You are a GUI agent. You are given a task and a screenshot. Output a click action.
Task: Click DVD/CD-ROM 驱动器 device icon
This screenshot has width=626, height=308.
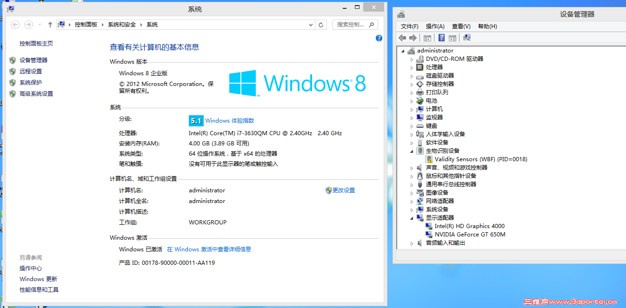point(420,59)
